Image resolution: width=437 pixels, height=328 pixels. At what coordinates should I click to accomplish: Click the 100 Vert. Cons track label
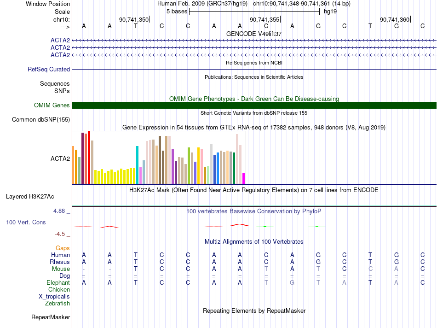pyautogui.click(x=26, y=222)
